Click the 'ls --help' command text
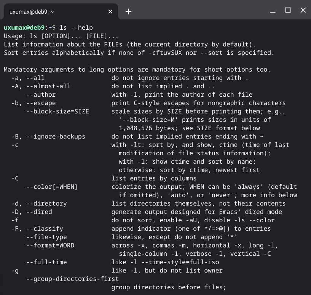311x295 pixels. (x=76, y=27)
